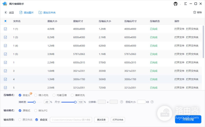The height and width of the screenshot is (127, 205).
Task: Choose 原格式 output format
Action: (20, 111)
